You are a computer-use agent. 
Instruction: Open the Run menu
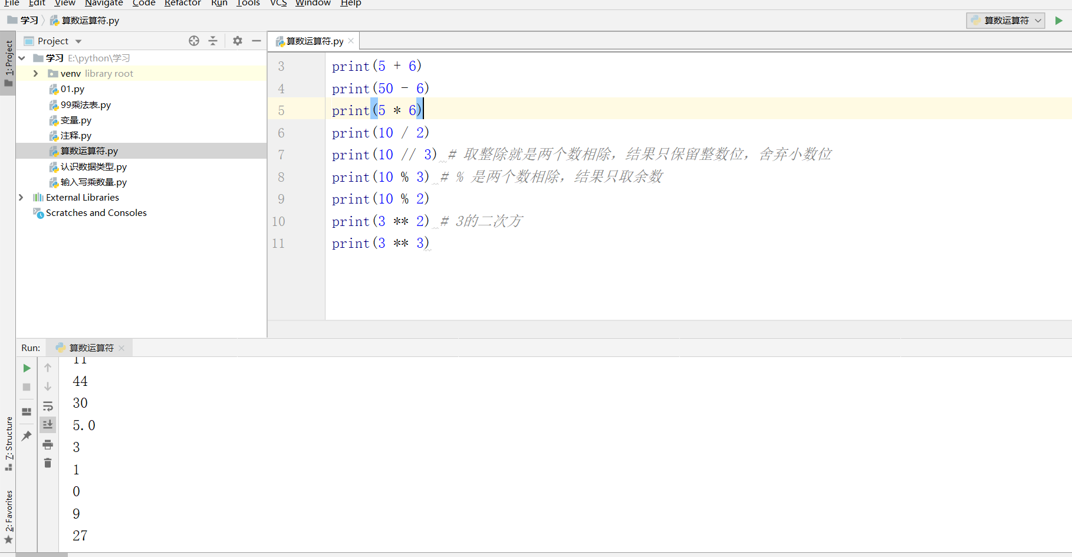coord(219,3)
